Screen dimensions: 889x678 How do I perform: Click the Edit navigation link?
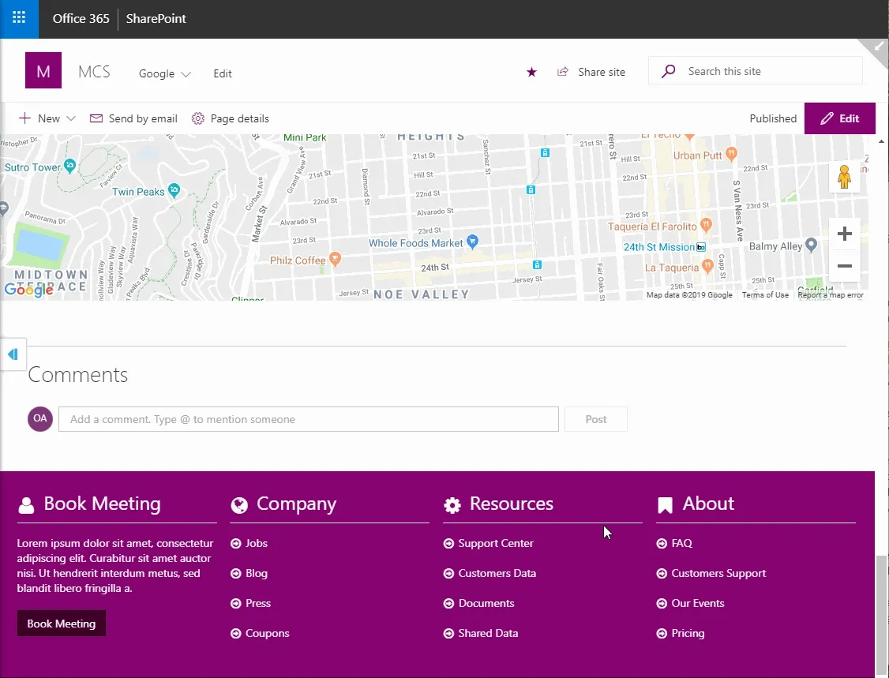click(x=223, y=73)
